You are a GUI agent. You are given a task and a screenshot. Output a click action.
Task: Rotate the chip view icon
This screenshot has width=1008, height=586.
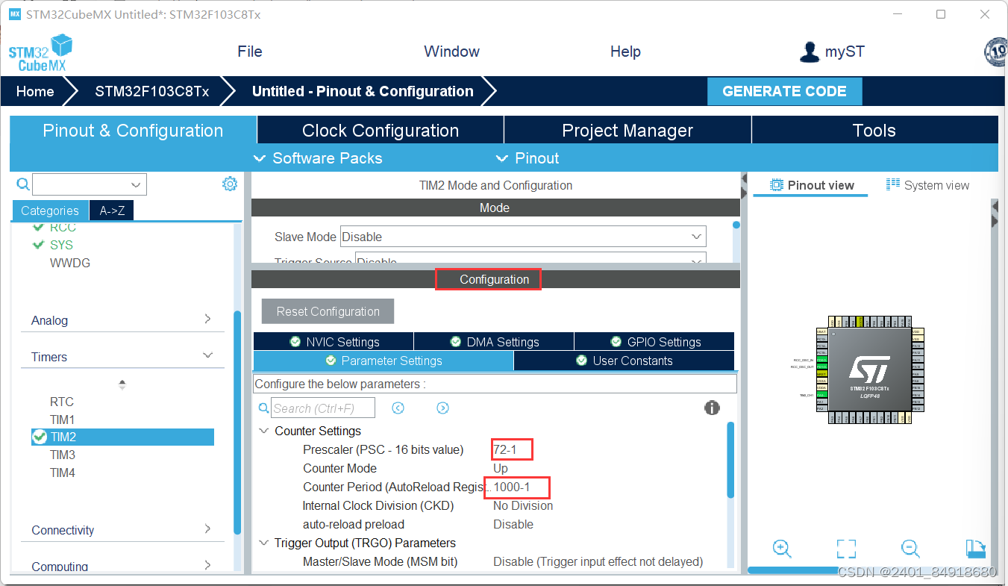click(x=976, y=549)
